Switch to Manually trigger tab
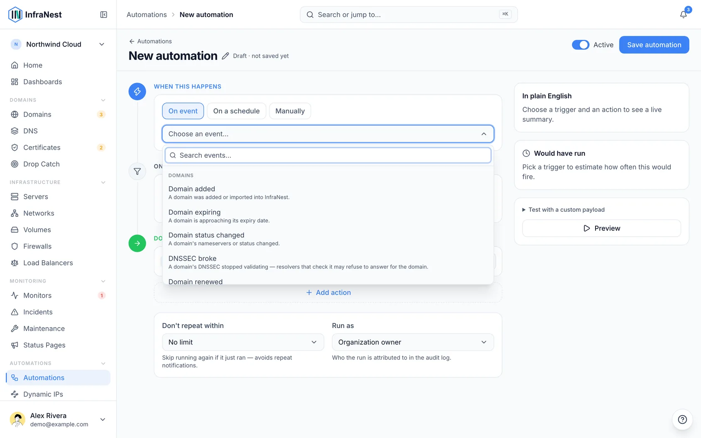The width and height of the screenshot is (701, 438). (290, 111)
